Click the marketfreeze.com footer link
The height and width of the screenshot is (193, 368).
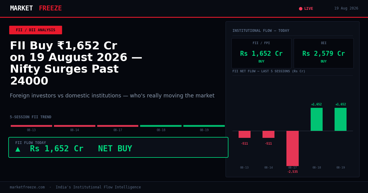(x=27, y=187)
